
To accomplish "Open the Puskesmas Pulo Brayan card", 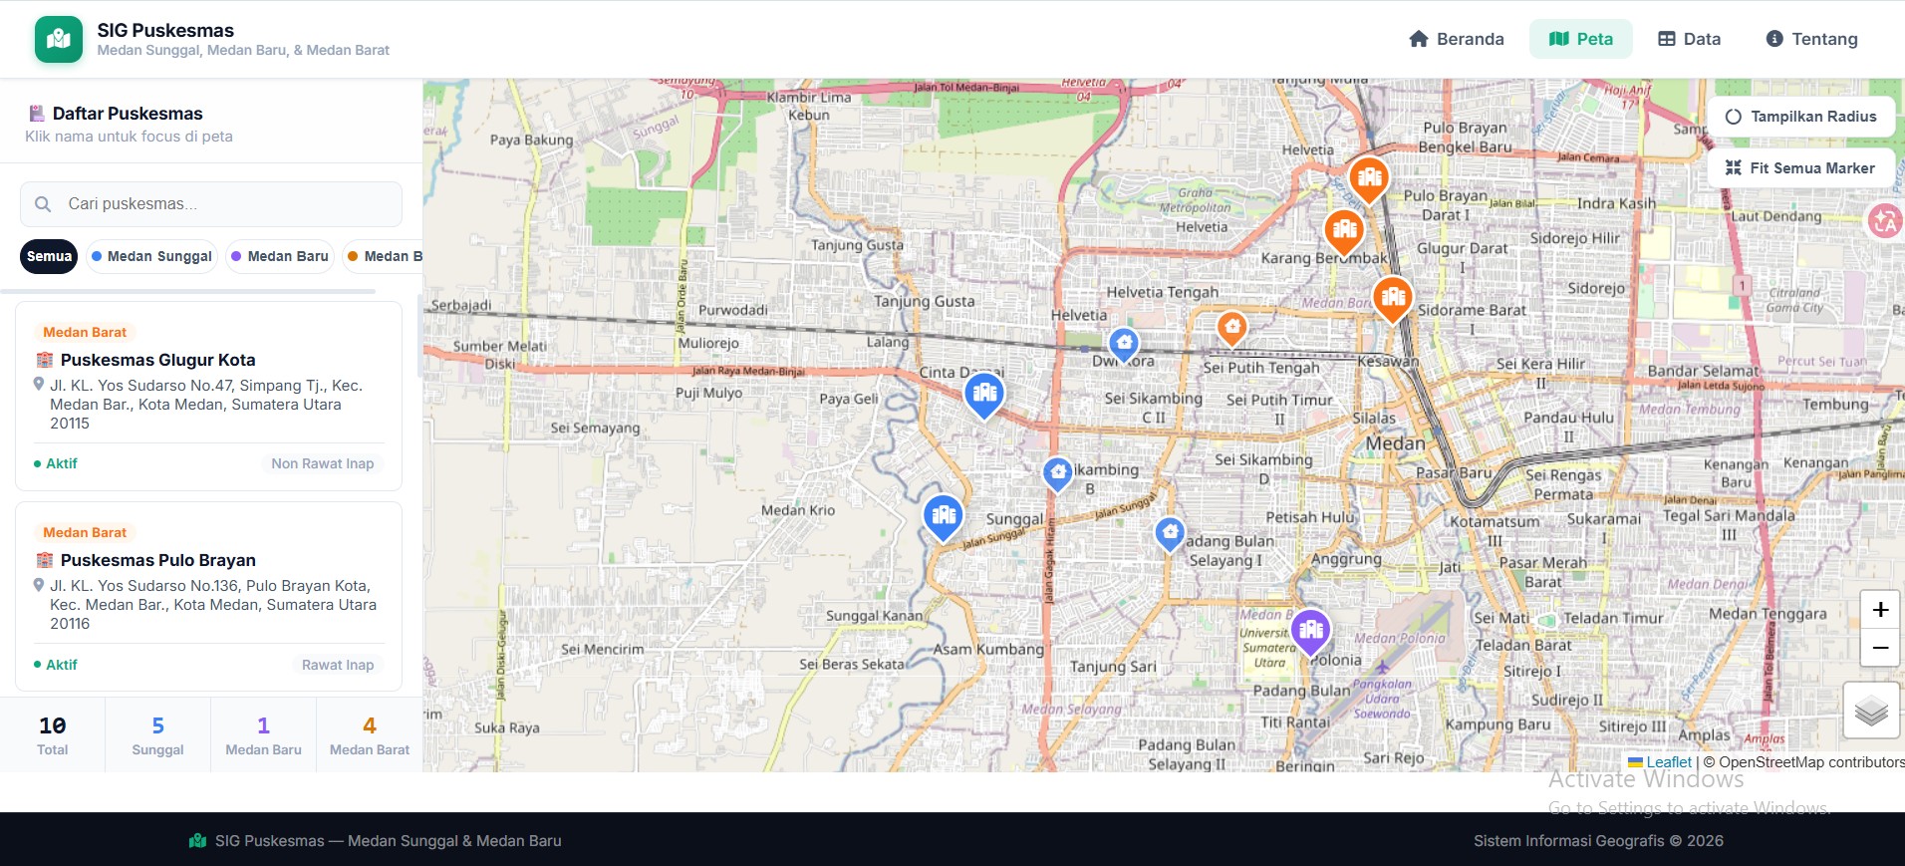I will click(x=209, y=596).
